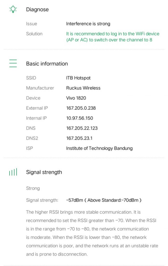Click the ISP value Institute of Technology Bandung
The image size is (168, 266).
(99, 148)
